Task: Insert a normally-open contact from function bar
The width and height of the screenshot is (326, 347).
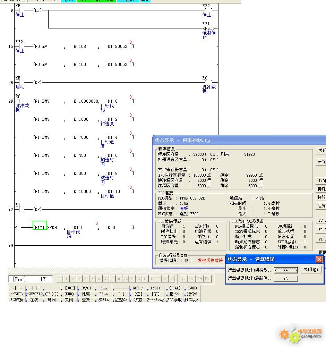Action: tap(17, 288)
